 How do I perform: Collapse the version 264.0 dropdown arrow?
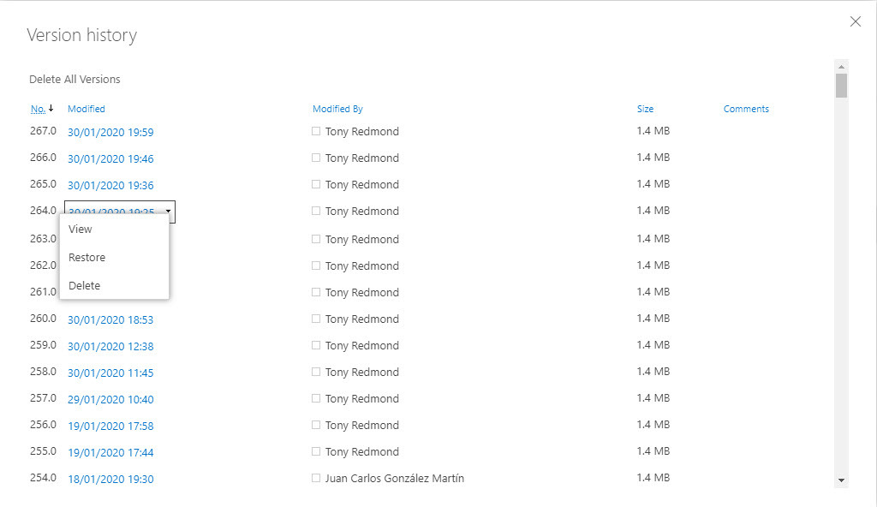(x=168, y=212)
